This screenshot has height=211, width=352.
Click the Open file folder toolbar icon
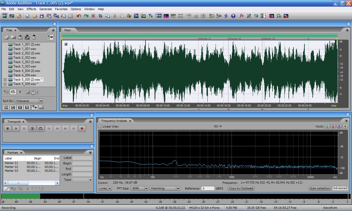pos(35,16)
